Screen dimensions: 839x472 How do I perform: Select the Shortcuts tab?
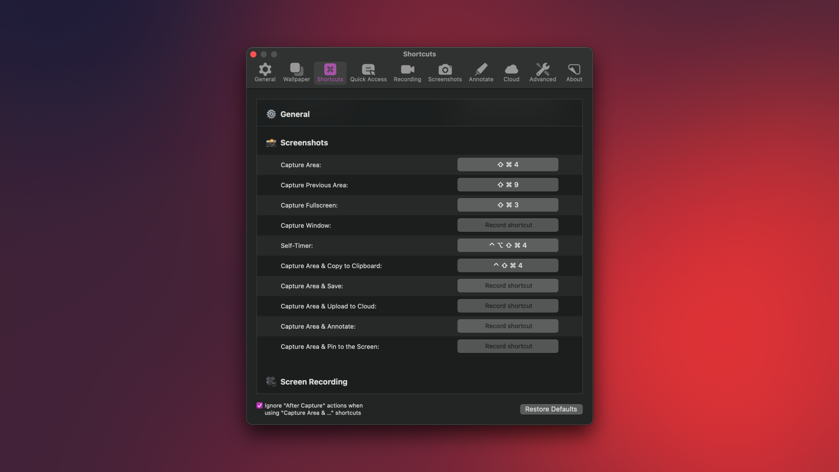330,73
